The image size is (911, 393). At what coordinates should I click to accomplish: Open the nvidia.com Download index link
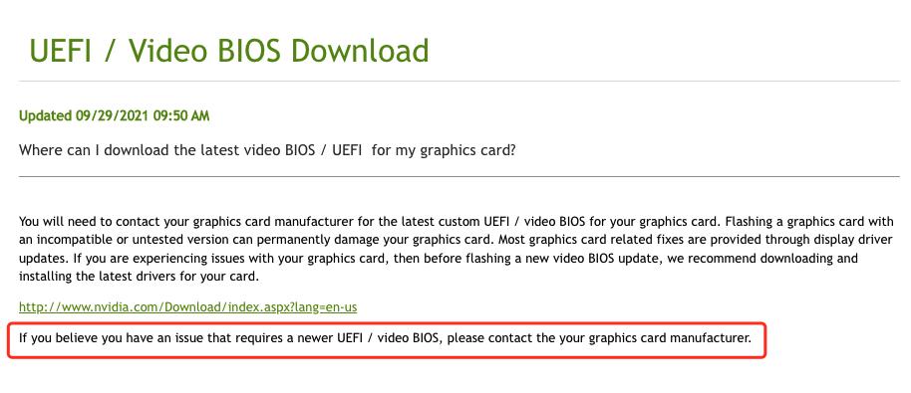187,307
